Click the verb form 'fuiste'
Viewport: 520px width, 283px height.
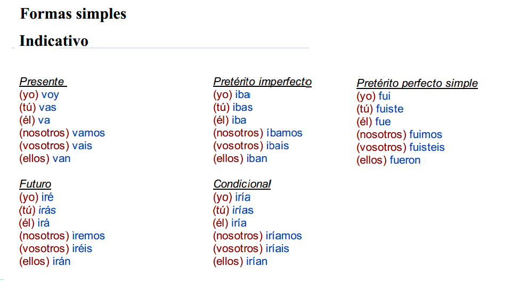tap(391, 109)
